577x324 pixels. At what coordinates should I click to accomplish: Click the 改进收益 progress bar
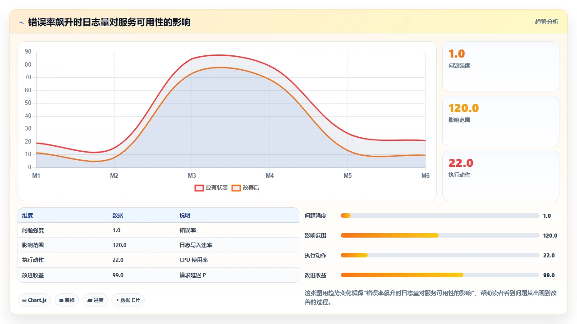(x=440, y=275)
